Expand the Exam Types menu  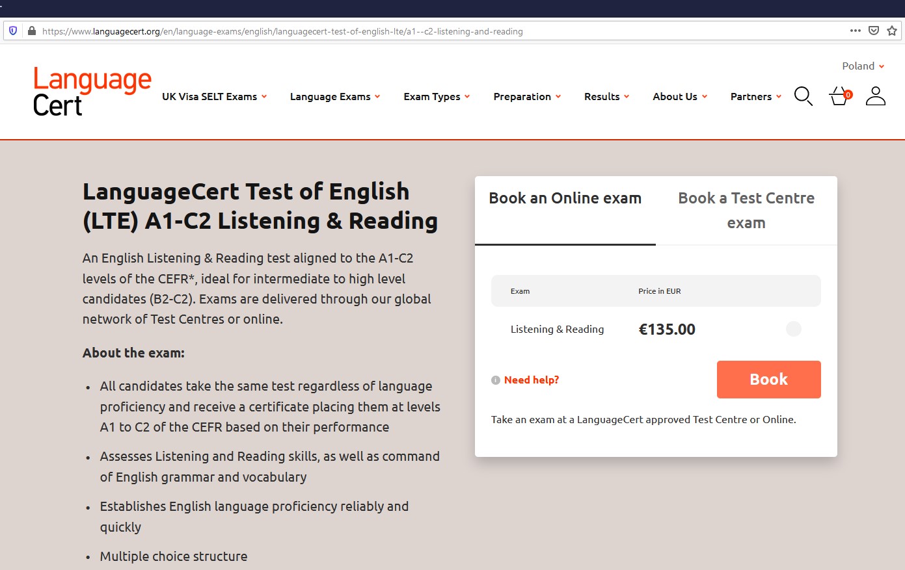(x=437, y=96)
